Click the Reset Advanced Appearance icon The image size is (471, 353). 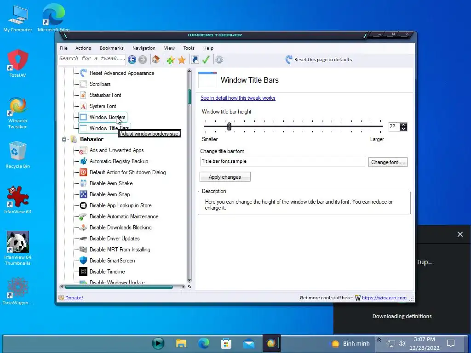83,73
